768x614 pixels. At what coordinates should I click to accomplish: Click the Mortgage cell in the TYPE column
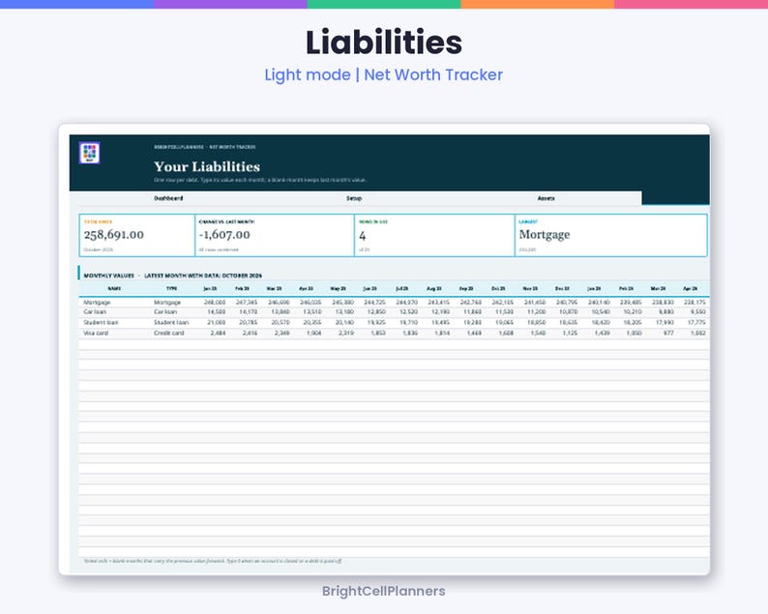tap(167, 303)
